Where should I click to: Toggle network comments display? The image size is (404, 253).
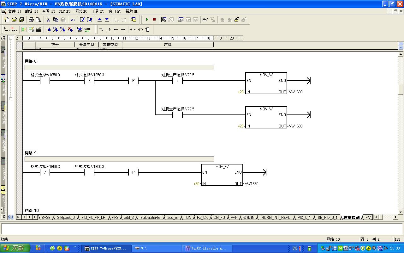click(x=31, y=29)
